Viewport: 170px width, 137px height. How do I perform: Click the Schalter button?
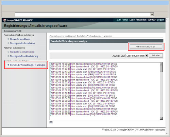click(156, 56)
